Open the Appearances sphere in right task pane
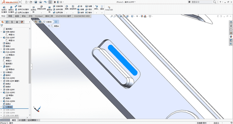233x124 pixels. click(231, 37)
